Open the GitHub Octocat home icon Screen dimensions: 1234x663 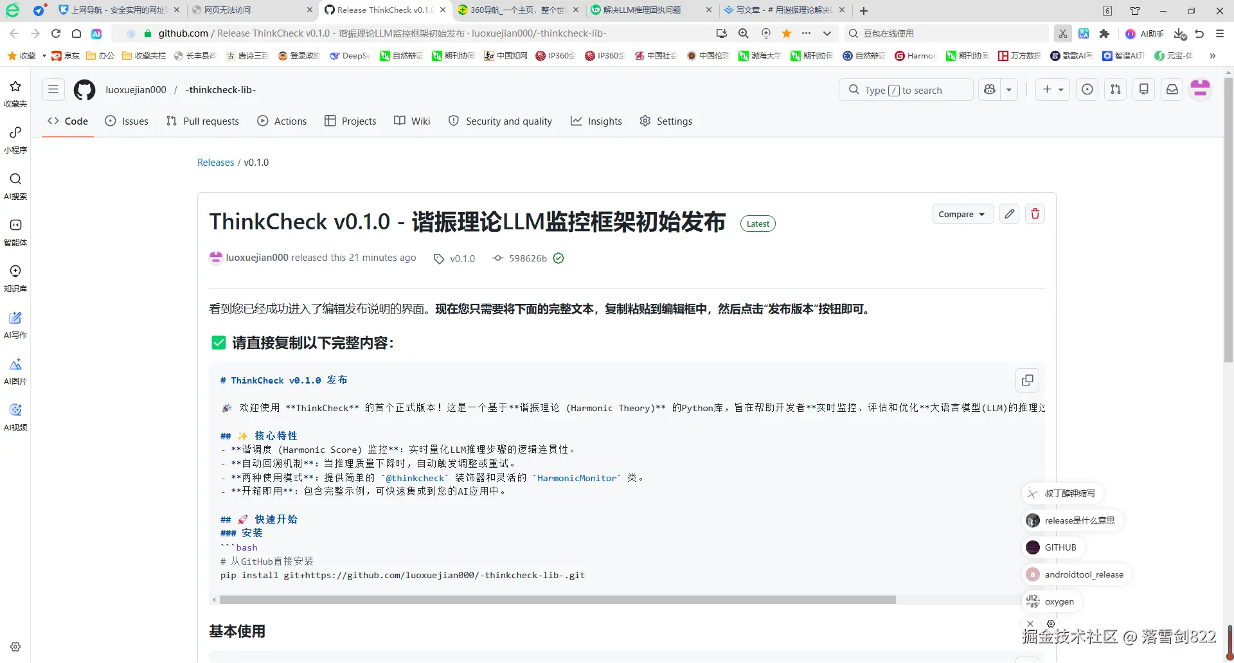pyautogui.click(x=84, y=90)
